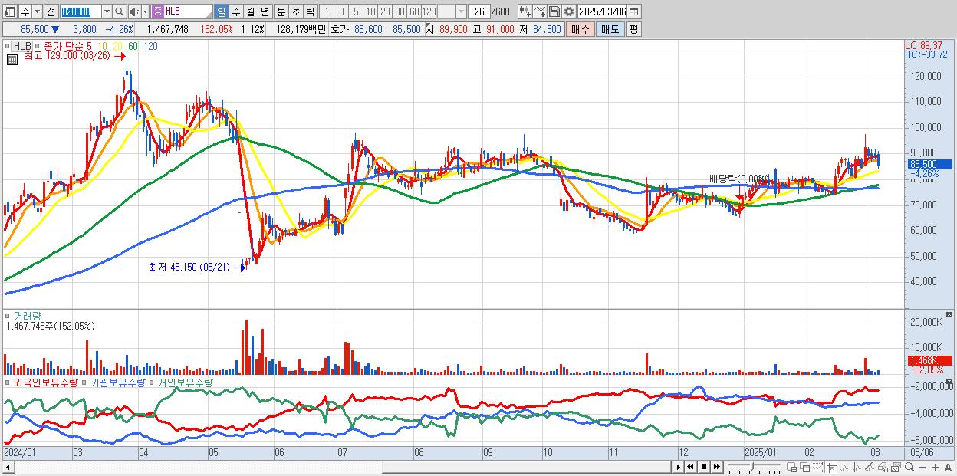Click the grid icon below HLB label
The image size is (957, 476).
[11, 58]
